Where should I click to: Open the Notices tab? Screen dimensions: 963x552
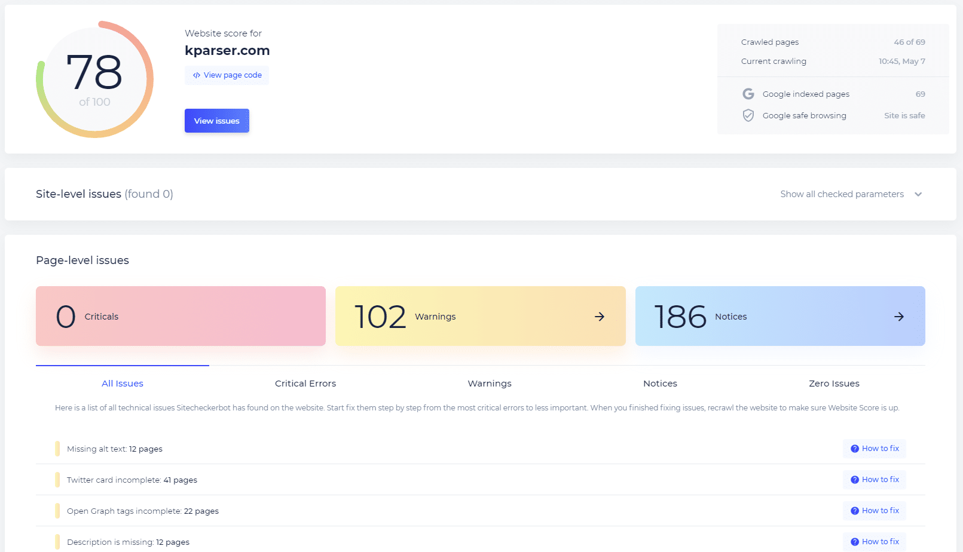pyautogui.click(x=660, y=384)
